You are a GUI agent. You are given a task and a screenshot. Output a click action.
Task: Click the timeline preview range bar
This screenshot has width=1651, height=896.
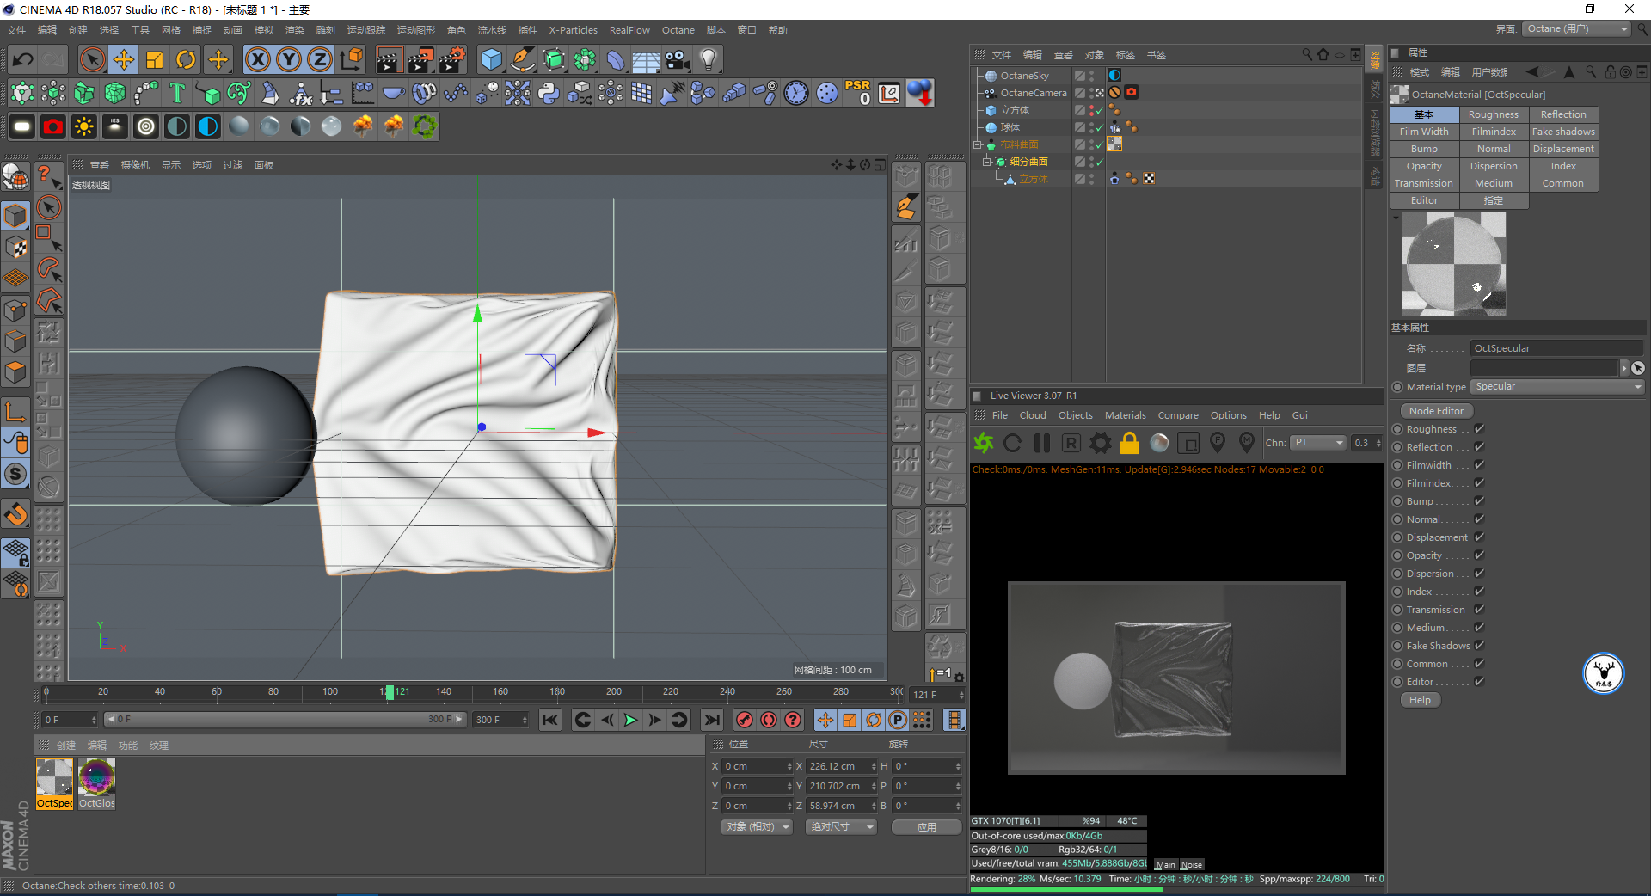(x=284, y=720)
